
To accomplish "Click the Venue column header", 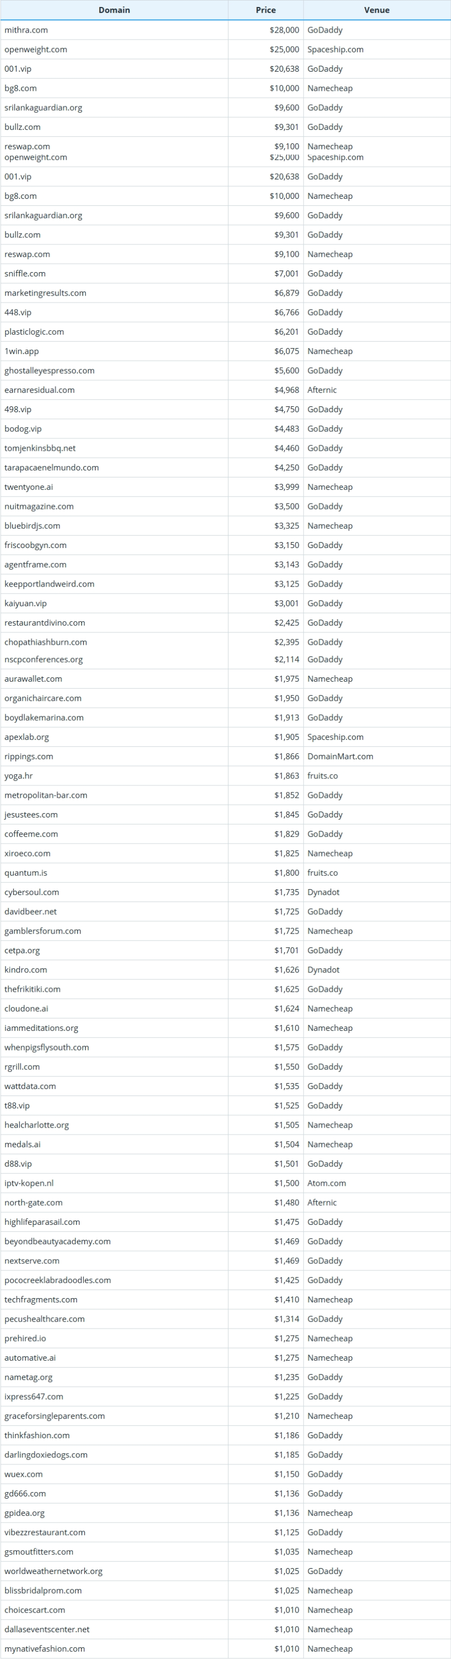I will [377, 10].
